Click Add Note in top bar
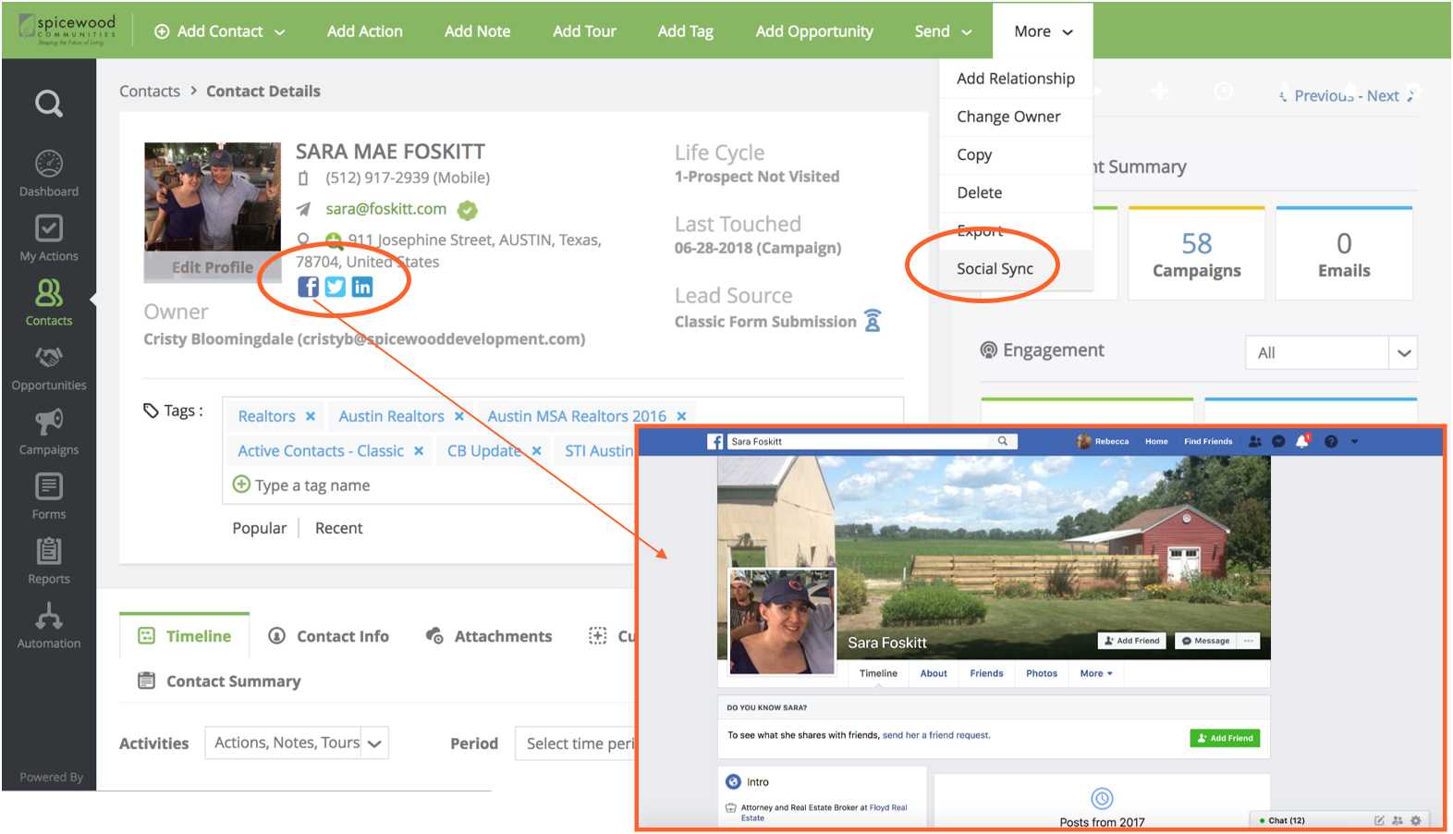Screen dimensions: 1453x834 tap(478, 31)
